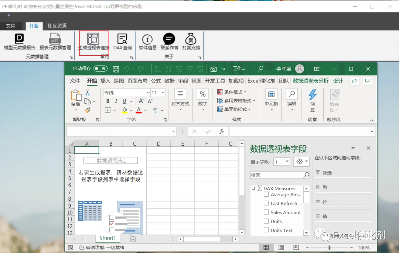The width and height of the screenshot is (399, 253).
Task: Launch the DAX查询 tool
Action: pos(122,41)
